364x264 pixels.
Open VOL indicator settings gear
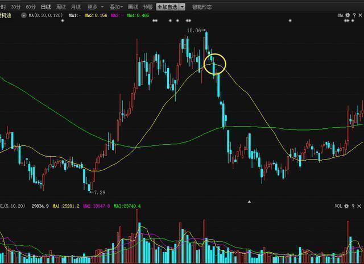347,206
